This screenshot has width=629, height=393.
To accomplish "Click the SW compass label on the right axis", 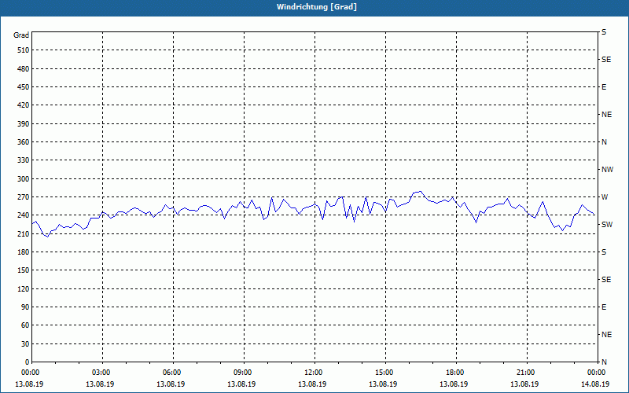I will 607,225.
